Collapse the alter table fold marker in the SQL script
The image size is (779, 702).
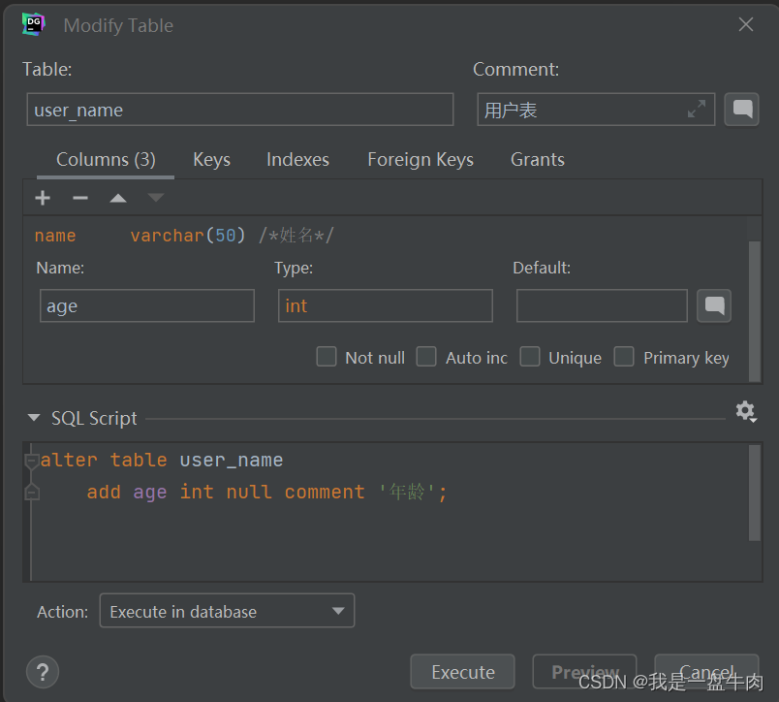pyautogui.click(x=32, y=461)
